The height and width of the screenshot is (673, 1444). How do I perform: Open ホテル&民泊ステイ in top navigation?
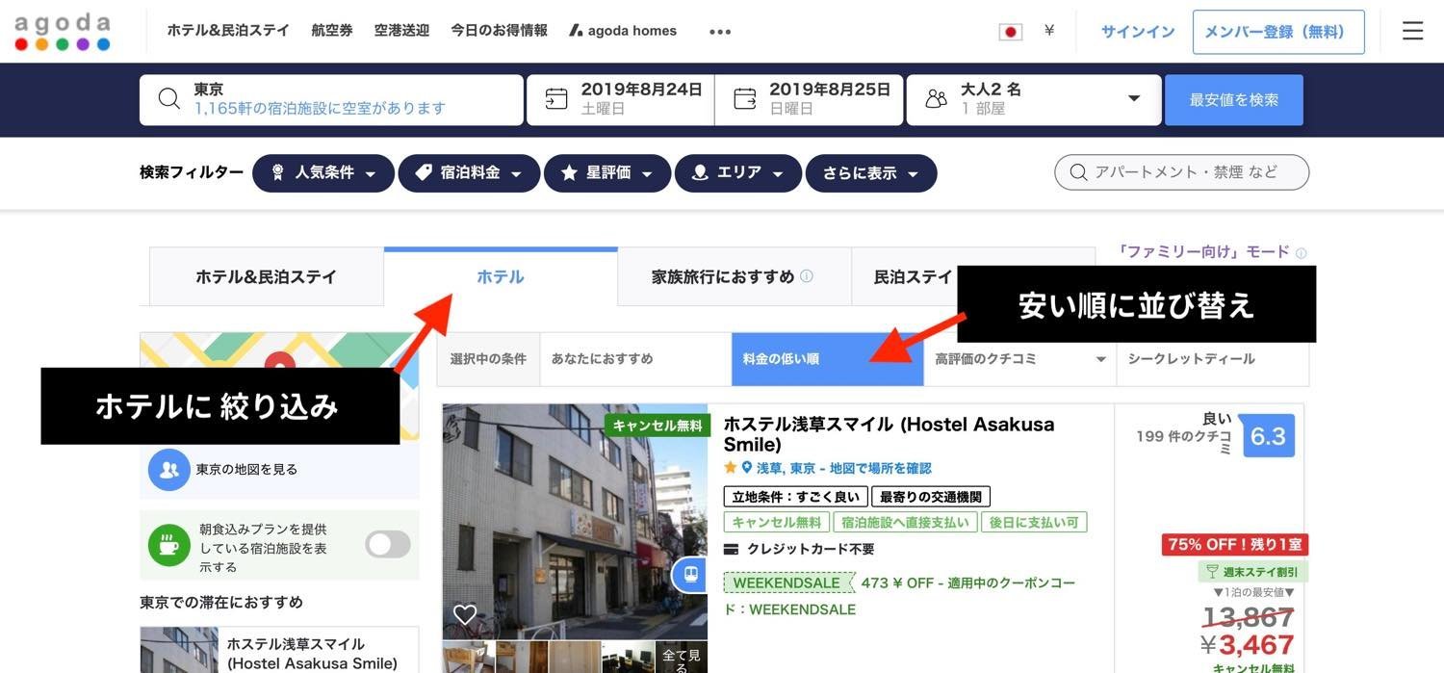(x=228, y=31)
